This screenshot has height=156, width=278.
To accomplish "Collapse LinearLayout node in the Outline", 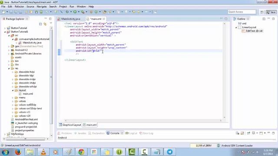I will [x=236, y=27].
